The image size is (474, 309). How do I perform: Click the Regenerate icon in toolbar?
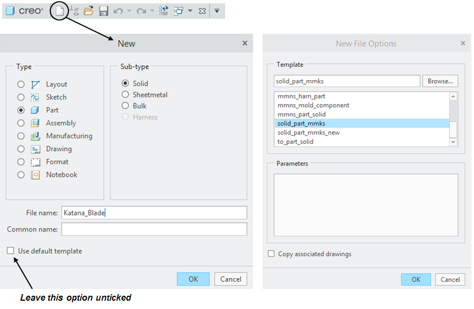point(164,11)
